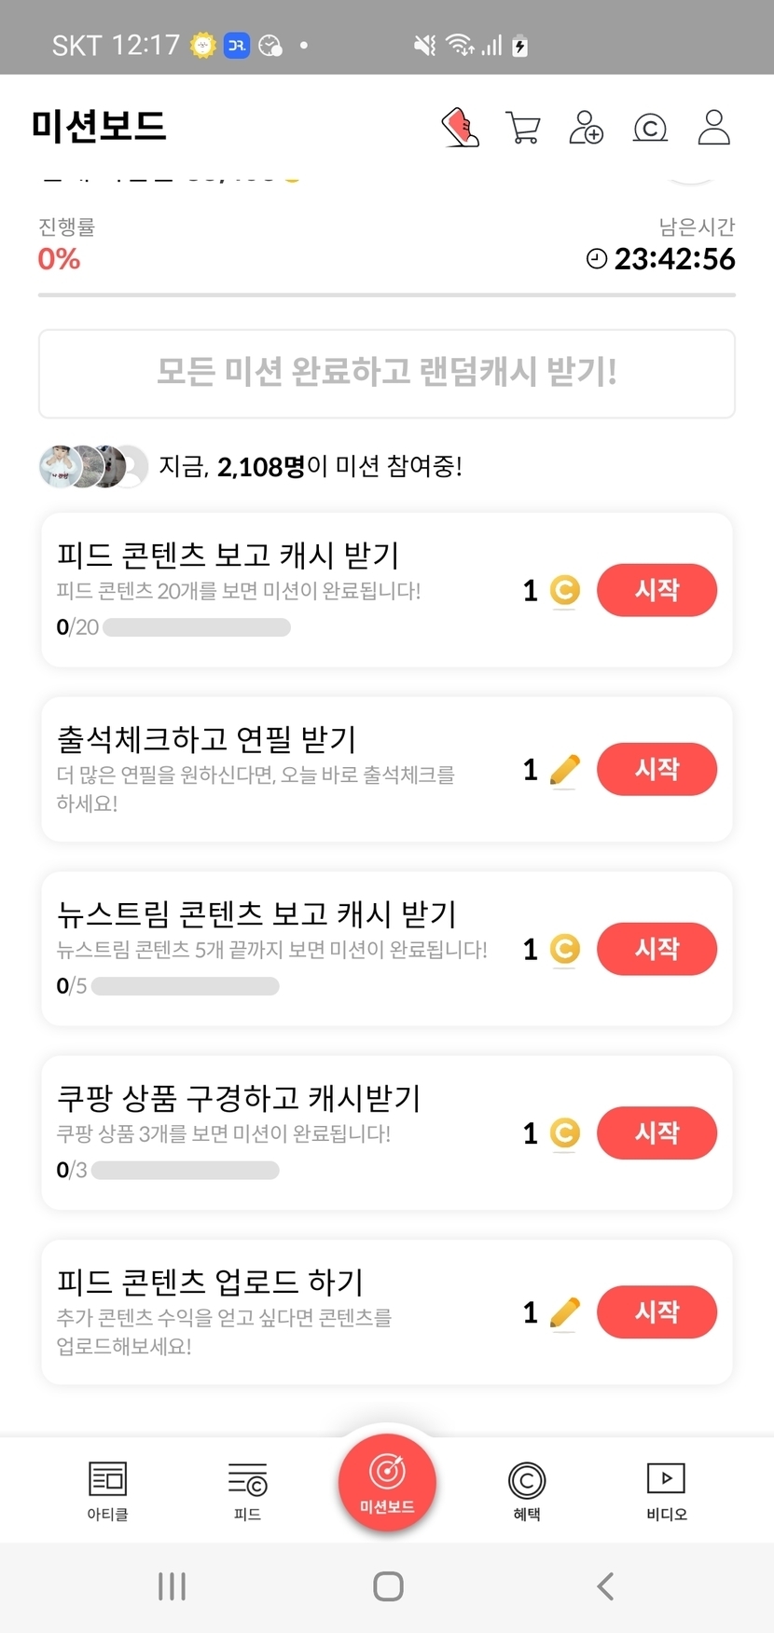Open the Android recent apps button
Screen dimensions: 774x1633
click(x=172, y=1585)
